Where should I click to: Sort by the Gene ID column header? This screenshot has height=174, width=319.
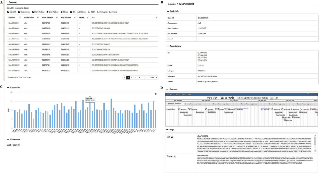pyautogui.click(x=12, y=18)
